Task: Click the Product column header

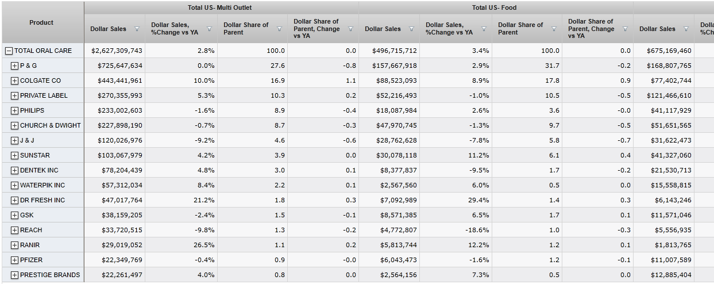Action: (41, 22)
